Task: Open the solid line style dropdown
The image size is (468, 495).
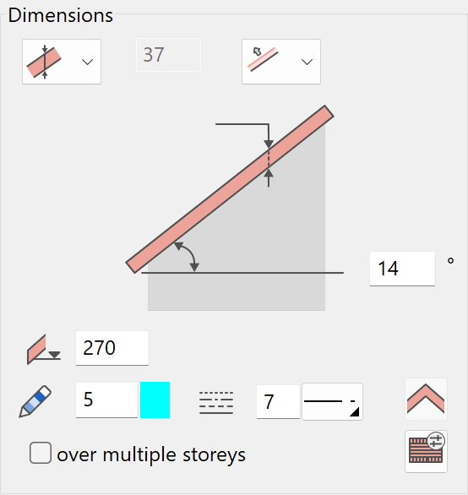Action: point(332,402)
